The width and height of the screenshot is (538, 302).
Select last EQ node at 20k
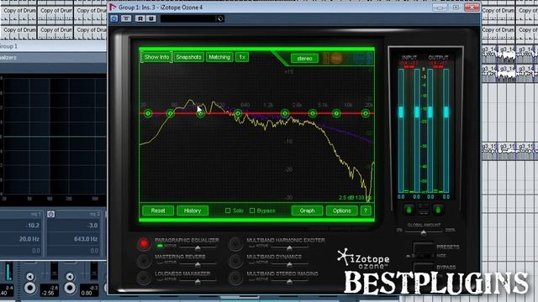click(366, 113)
